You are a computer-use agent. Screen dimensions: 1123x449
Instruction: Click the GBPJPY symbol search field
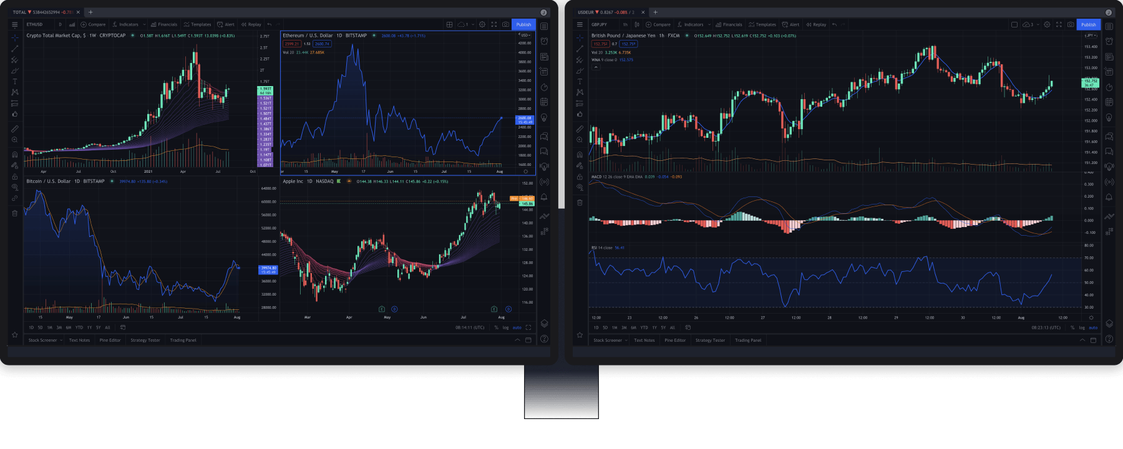point(599,24)
